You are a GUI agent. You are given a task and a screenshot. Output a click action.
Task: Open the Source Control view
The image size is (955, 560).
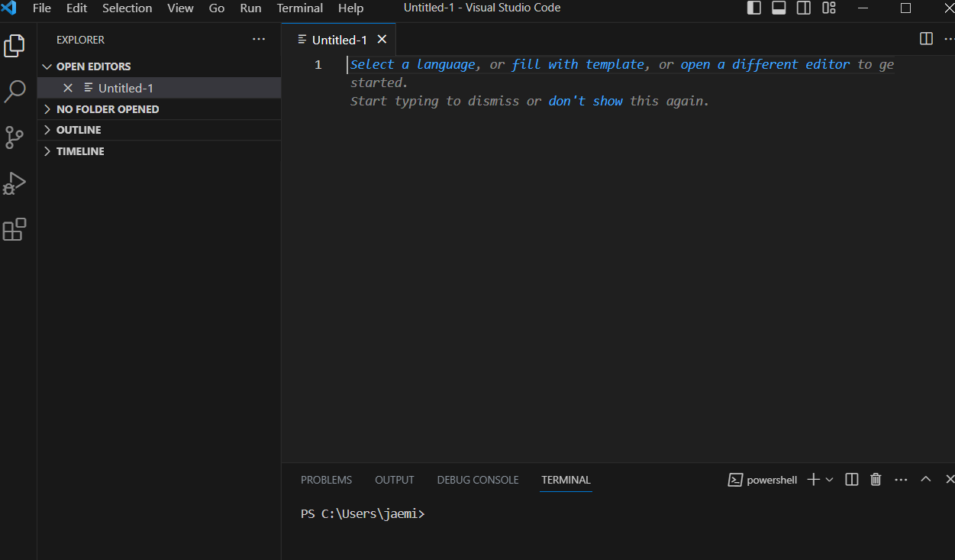(x=15, y=138)
